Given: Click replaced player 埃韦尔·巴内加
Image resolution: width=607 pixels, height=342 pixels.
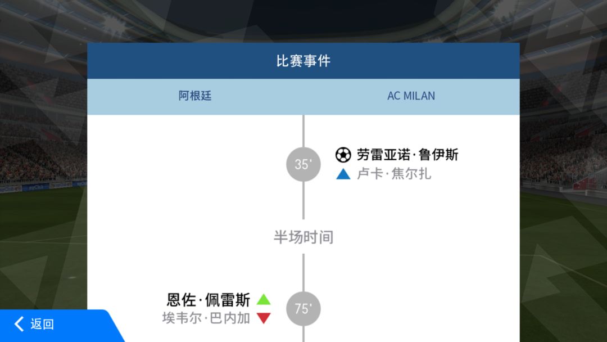Looking at the screenshot, I should click(206, 318).
